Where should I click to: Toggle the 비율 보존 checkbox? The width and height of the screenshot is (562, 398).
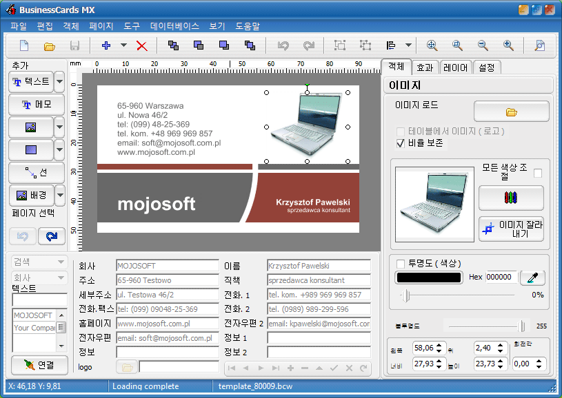[401, 143]
